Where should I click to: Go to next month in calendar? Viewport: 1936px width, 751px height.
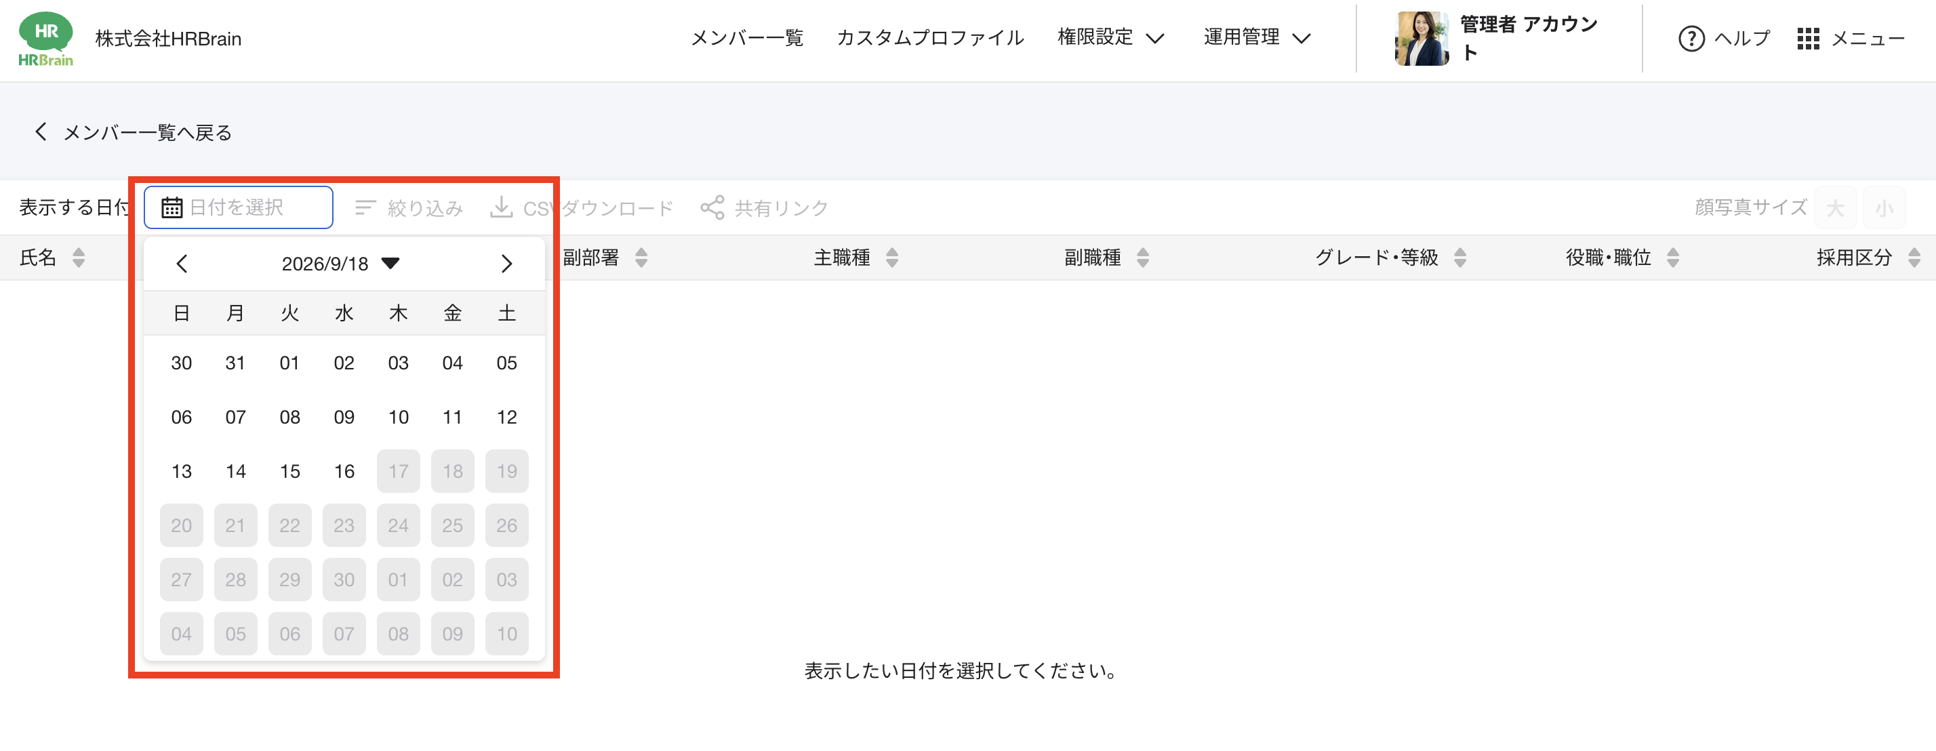point(506,264)
